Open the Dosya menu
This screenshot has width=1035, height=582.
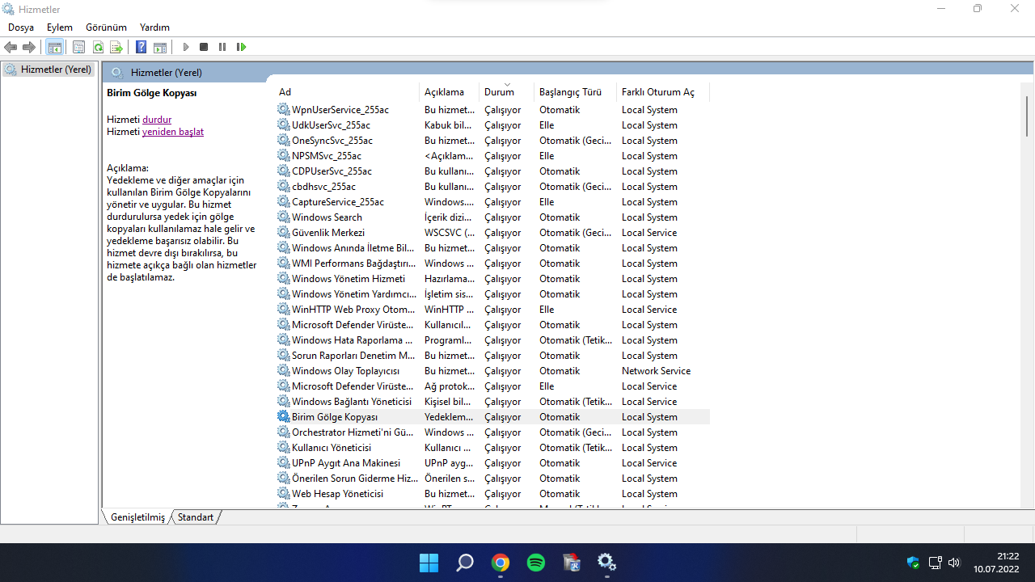[21, 27]
